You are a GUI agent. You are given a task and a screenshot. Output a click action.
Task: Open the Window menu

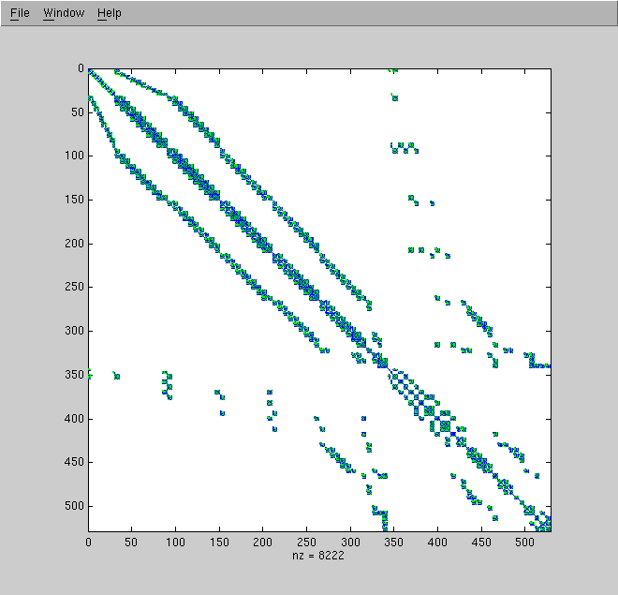click(x=64, y=13)
